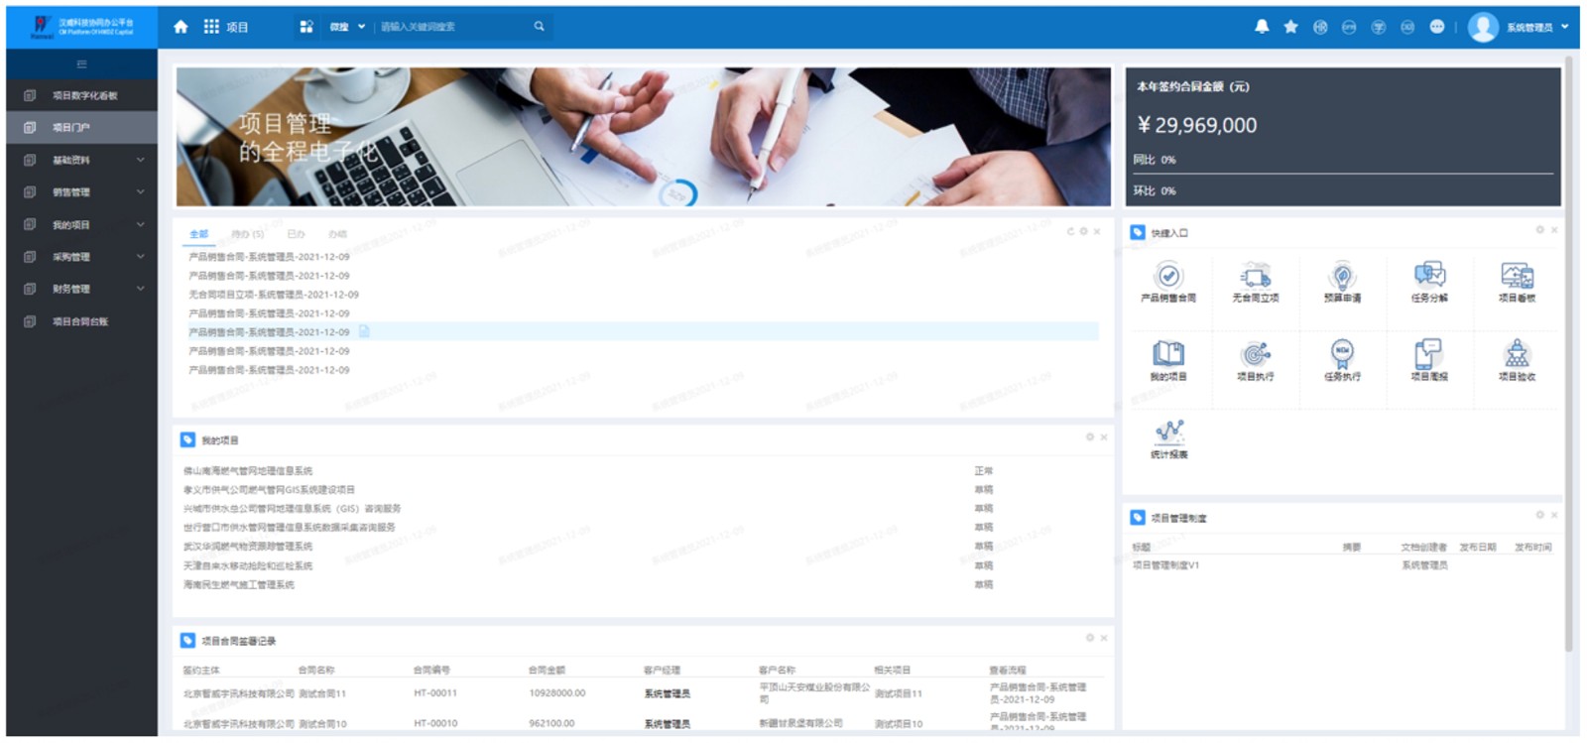The height and width of the screenshot is (743, 1587).
Task: Open 项目合同台账 in sidebar
Action: (81, 321)
